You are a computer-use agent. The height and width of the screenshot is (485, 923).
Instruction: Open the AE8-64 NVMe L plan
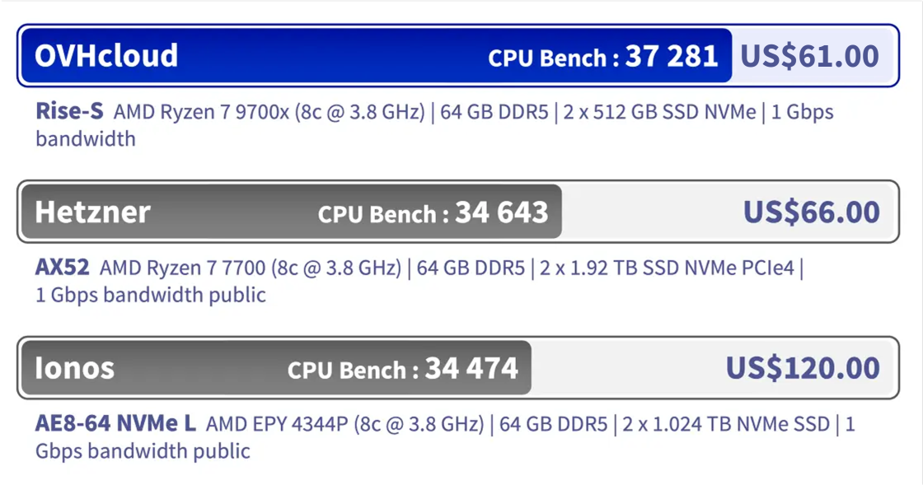[x=115, y=424]
